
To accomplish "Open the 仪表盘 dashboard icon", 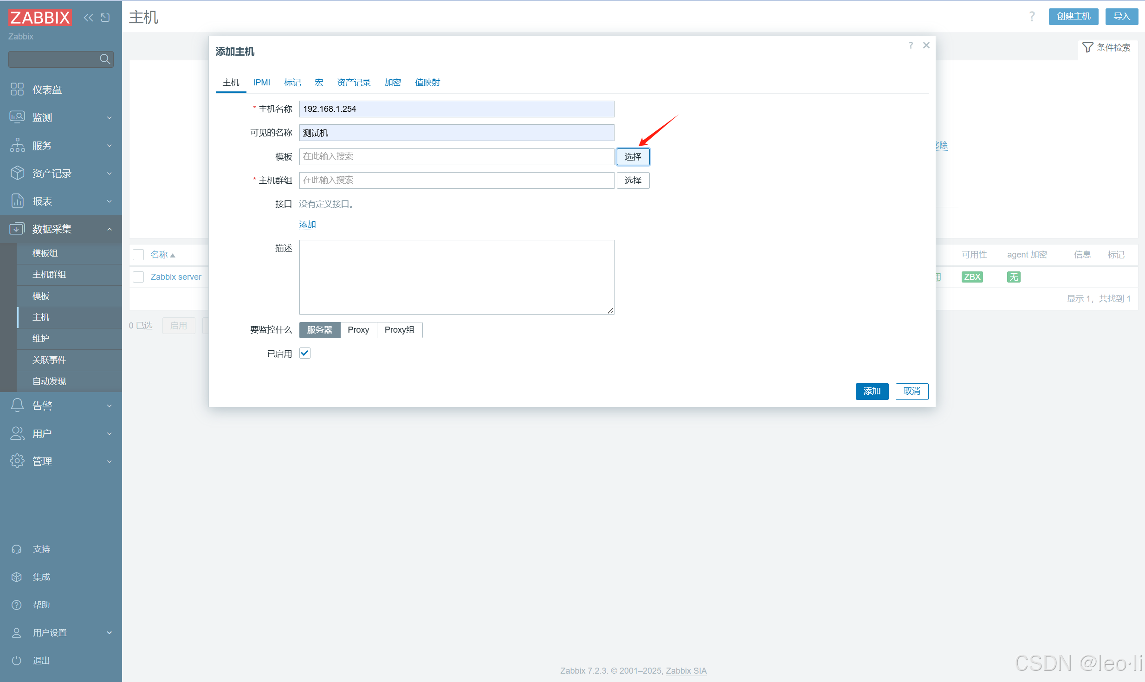I will click(17, 89).
